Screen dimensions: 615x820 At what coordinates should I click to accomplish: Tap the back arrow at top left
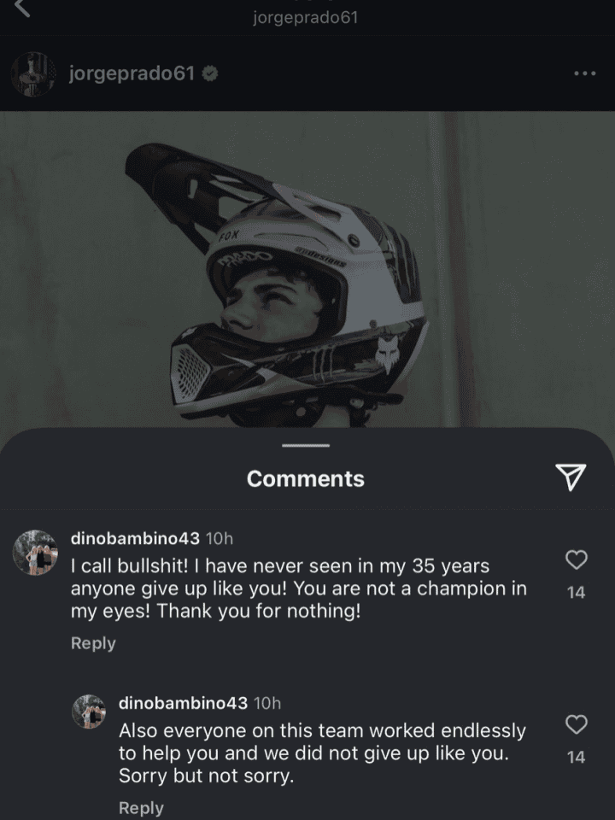pyautogui.click(x=23, y=9)
